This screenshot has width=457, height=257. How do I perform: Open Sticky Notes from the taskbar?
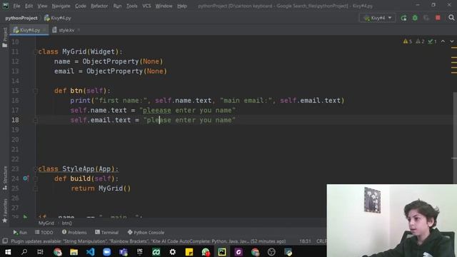click(189, 252)
